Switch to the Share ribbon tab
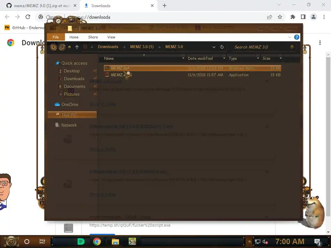331x248 pixels. (x=93, y=37)
